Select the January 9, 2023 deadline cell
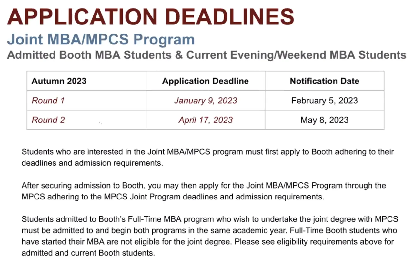 pyautogui.click(x=206, y=101)
